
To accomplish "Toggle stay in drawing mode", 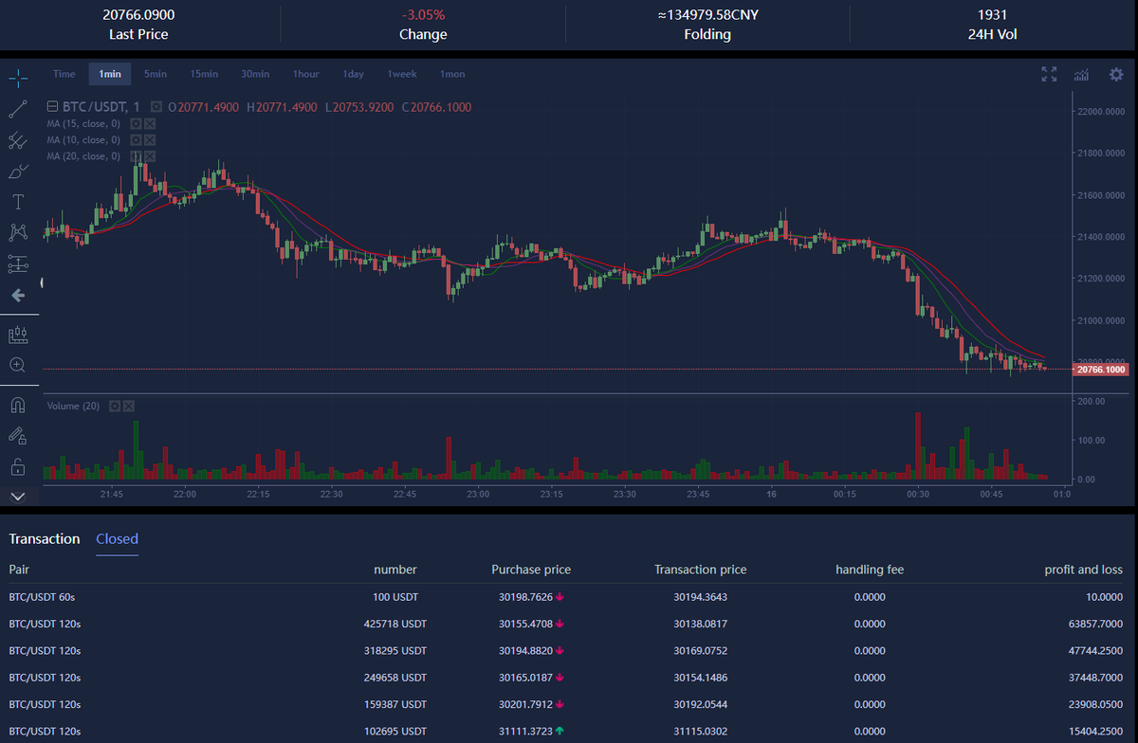I will click(18, 436).
